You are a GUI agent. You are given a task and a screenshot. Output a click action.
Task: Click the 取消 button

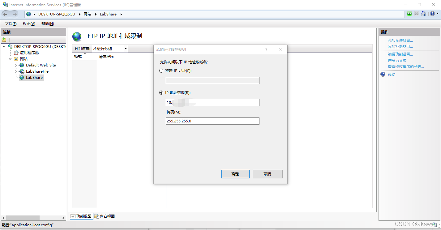(x=268, y=174)
